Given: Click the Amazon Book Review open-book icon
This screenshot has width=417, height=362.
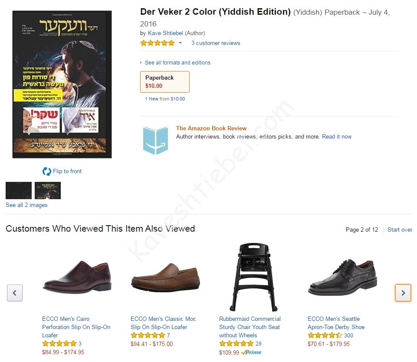Looking at the screenshot, I should coord(156,140).
